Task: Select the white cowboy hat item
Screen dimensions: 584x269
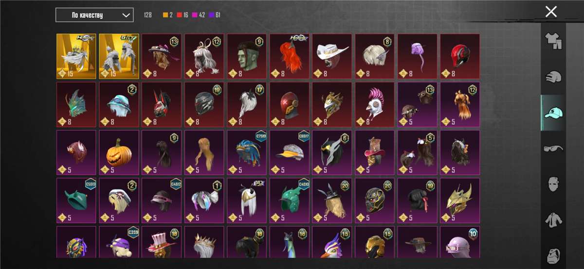Action: pyautogui.click(x=332, y=56)
